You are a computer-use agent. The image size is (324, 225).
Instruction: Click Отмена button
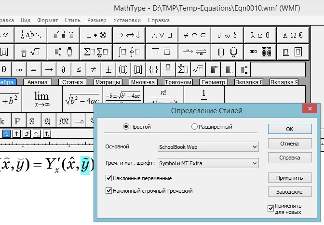click(x=290, y=144)
